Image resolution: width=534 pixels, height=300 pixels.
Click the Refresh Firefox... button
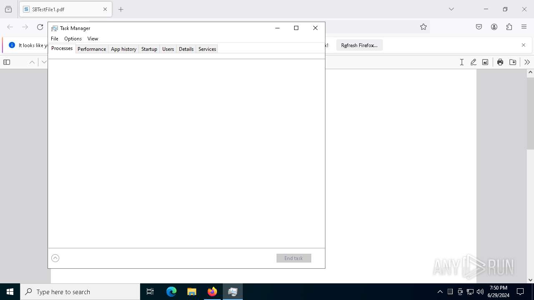coord(359,45)
